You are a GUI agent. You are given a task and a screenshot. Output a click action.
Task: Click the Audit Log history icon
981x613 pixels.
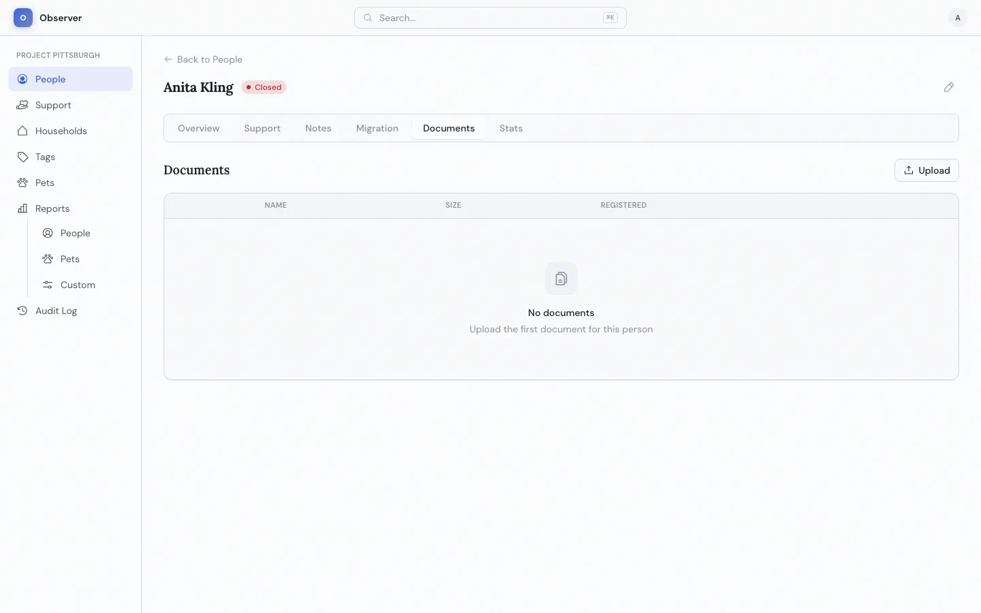[x=22, y=311]
